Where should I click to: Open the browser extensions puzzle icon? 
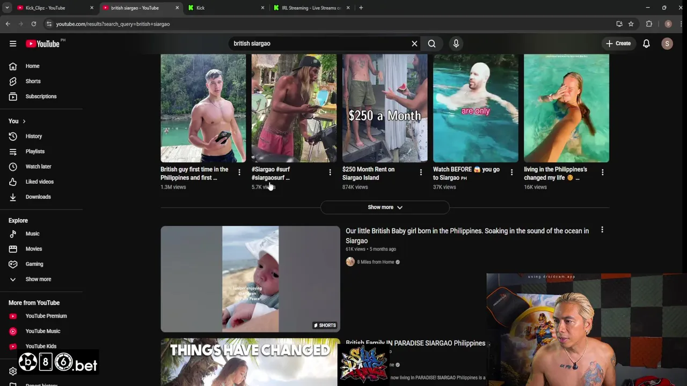pos(649,24)
